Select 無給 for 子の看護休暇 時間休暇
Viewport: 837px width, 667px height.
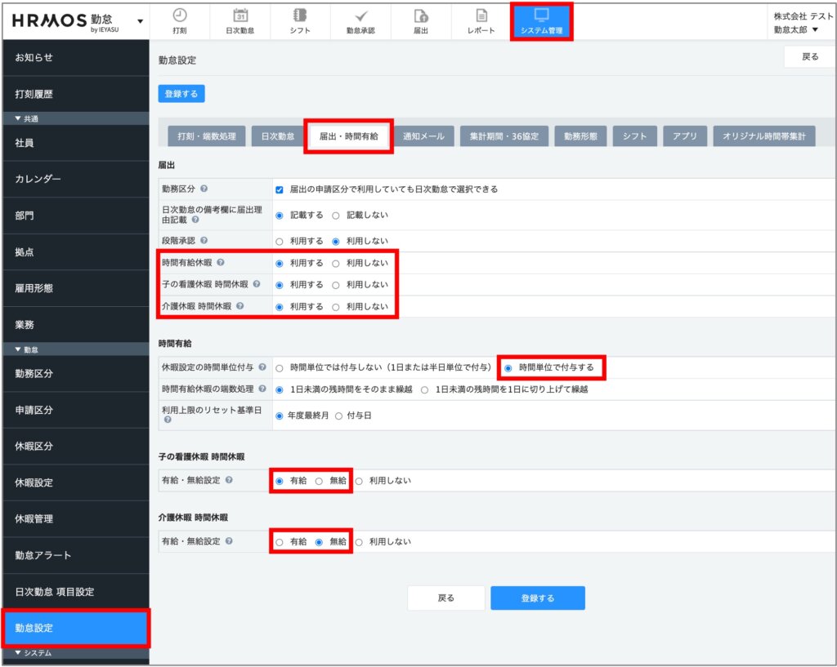coord(320,482)
